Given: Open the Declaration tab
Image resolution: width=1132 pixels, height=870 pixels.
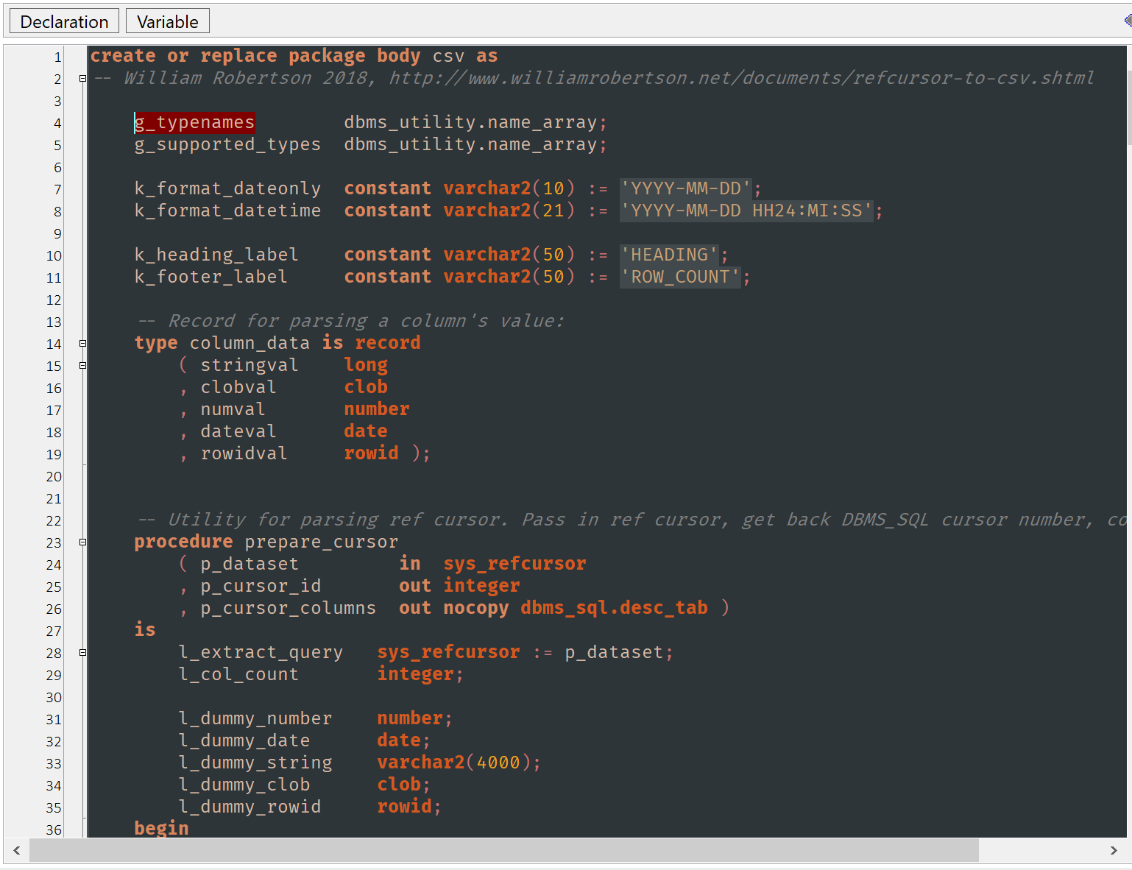Looking at the screenshot, I should 64,21.
